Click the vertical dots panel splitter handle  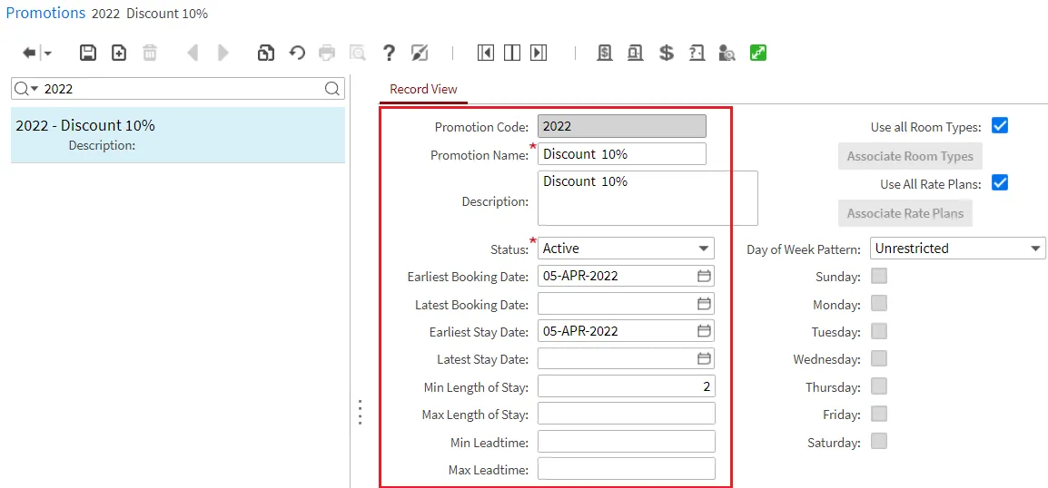point(360,412)
